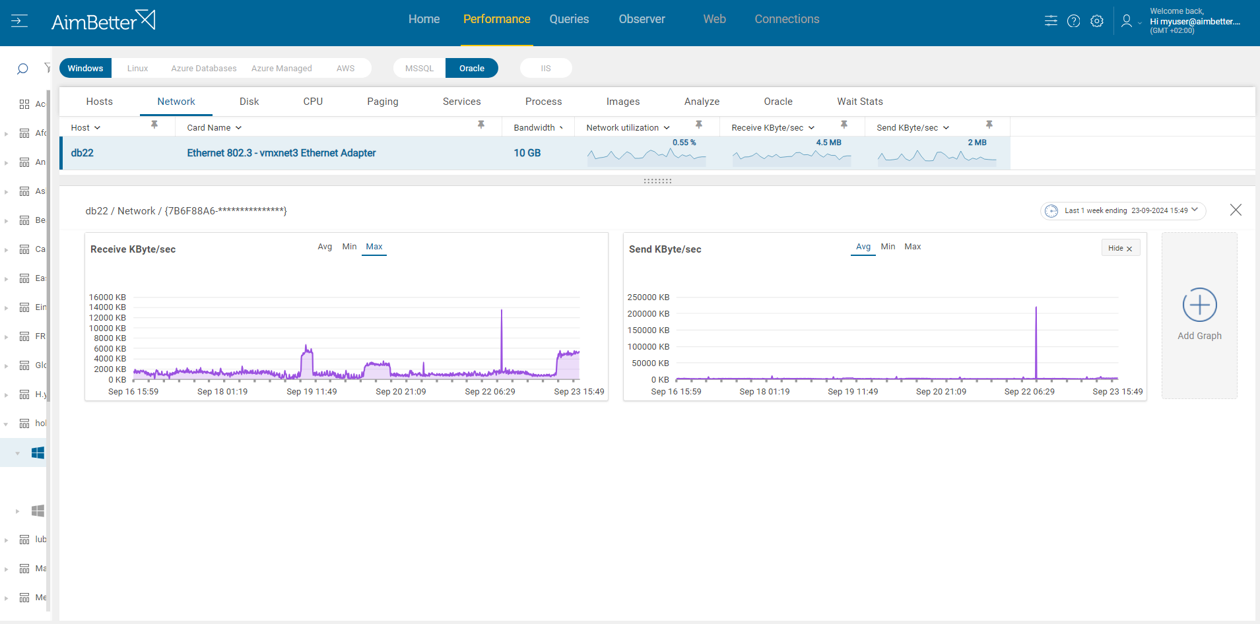Open the Send KByte/sec column dropdown
Image resolution: width=1260 pixels, height=624 pixels.
click(x=946, y=128)
